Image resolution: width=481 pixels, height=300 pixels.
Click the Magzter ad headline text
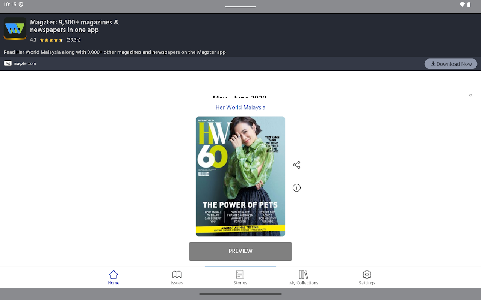tap(74, 26)
